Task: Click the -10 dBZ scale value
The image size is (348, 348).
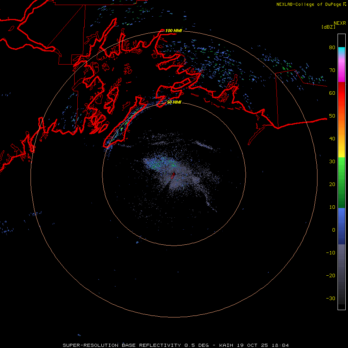Action: coord(331,253)
